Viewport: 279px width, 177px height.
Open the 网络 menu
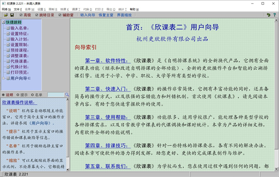pos(6,9)
